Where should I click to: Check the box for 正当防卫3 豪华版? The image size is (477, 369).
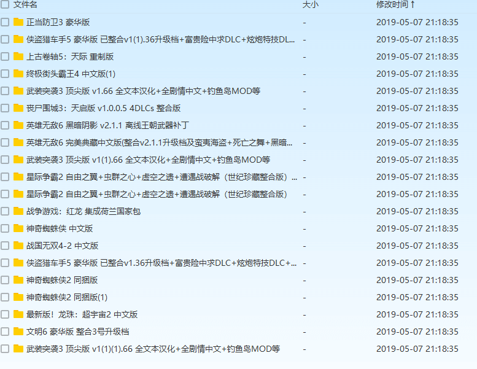coord(4,22)
